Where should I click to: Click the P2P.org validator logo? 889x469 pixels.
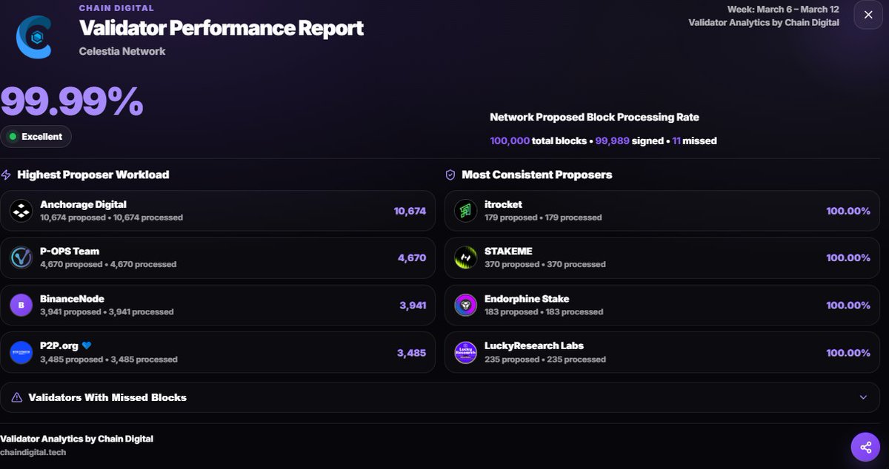[x=21, y=352]
